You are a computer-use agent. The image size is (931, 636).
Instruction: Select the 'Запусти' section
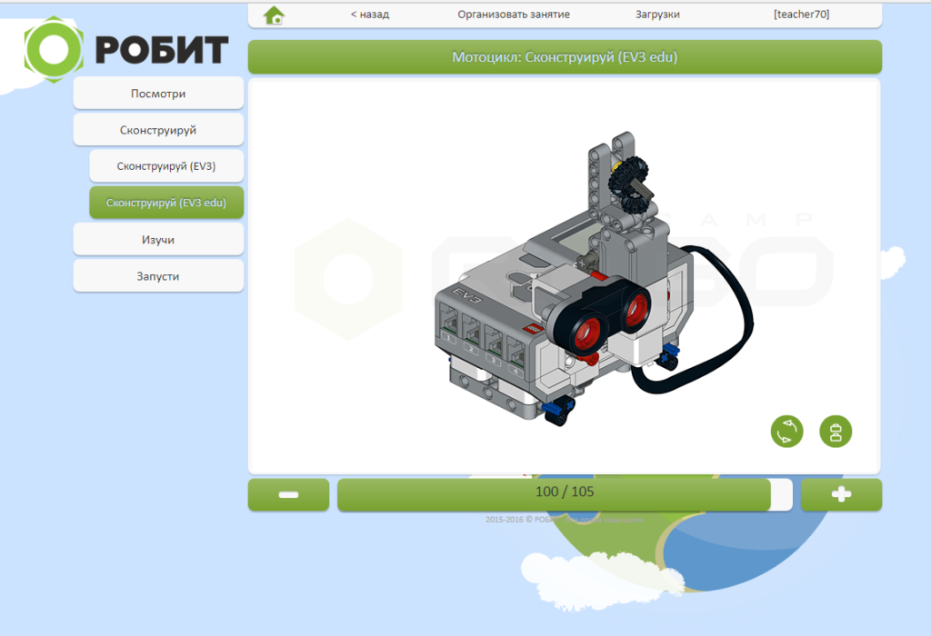click(x=158, y=276)
